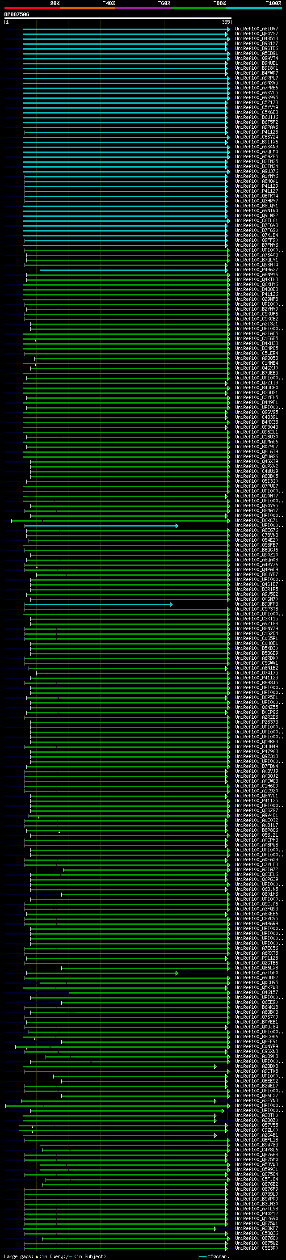The height and width of the screenshot is (1260, 286).
Task: Select hit label UniRef100_B6KC71
Action: pyautogui.click(x=257, y=520)
